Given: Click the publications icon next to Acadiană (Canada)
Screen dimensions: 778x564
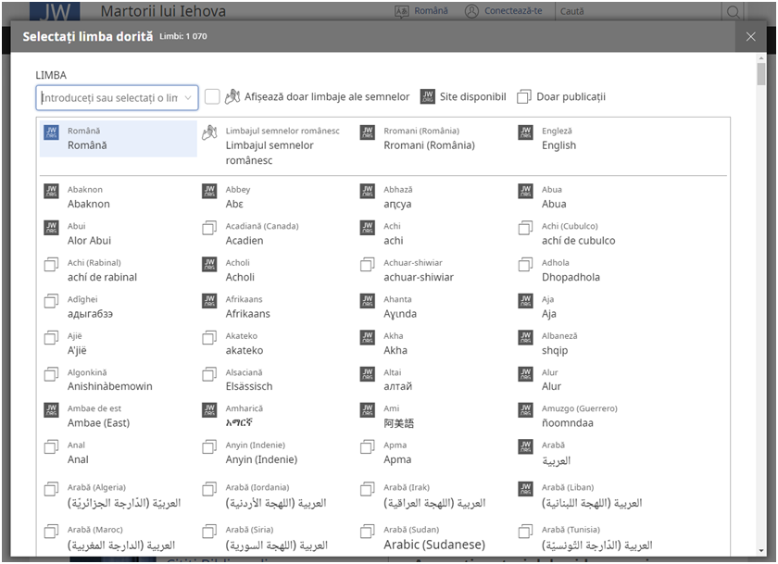Looking at the screenshot, I should tap(209, 228).
